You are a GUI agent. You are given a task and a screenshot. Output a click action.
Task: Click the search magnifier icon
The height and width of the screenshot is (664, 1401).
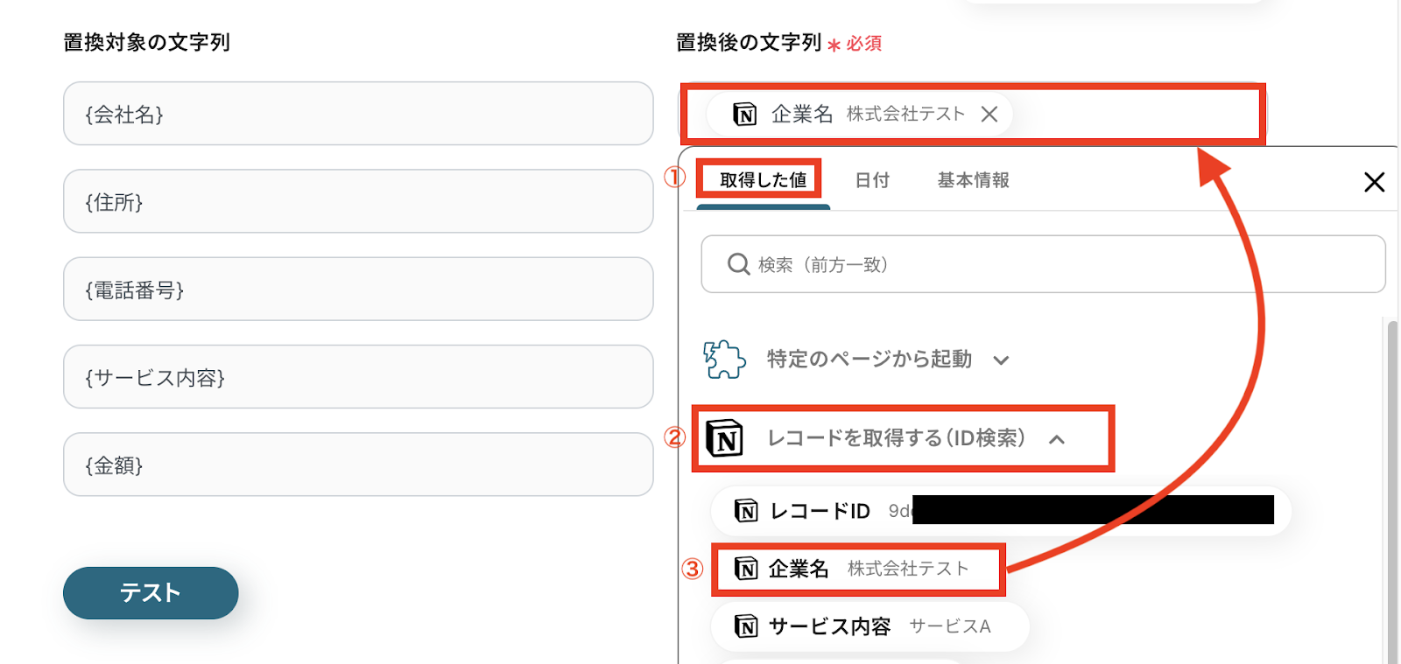(738, 264)
